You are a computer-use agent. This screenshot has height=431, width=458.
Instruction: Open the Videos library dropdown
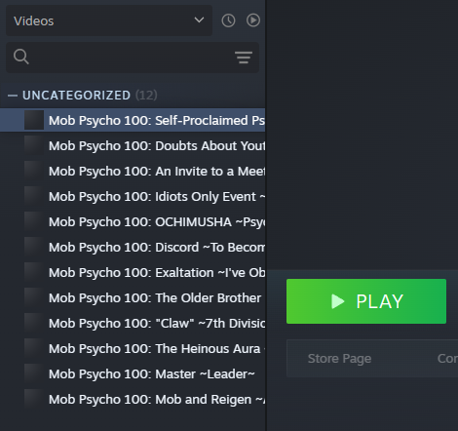pos(109,20)
